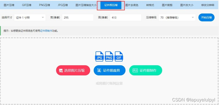The height and width of the screenshot is (105, 219).
Task: Click the arrow of the 选择尺寸 dropdown
Action: click(x=43, y=18)
